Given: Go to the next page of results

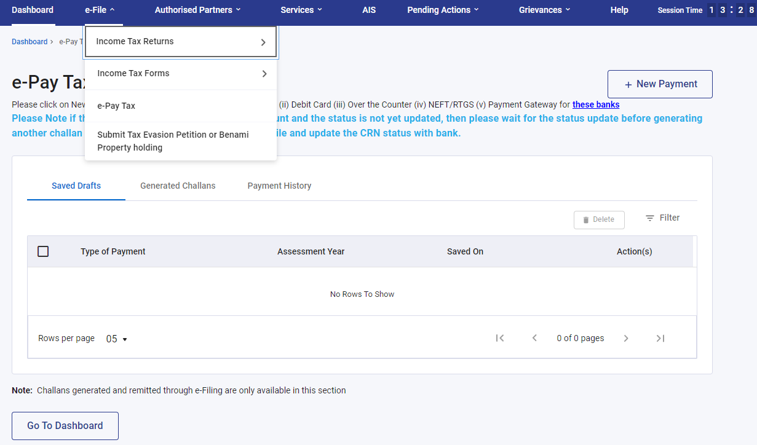Looking at the screenshot, I should (626, 338).
